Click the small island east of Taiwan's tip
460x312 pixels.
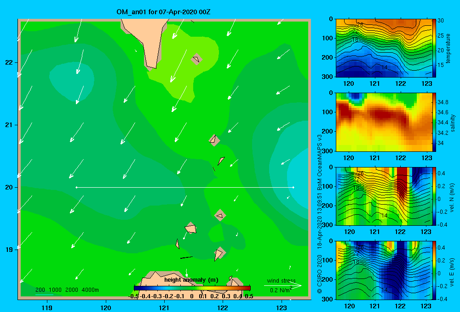pyautogui.click(x=196, y=59)
